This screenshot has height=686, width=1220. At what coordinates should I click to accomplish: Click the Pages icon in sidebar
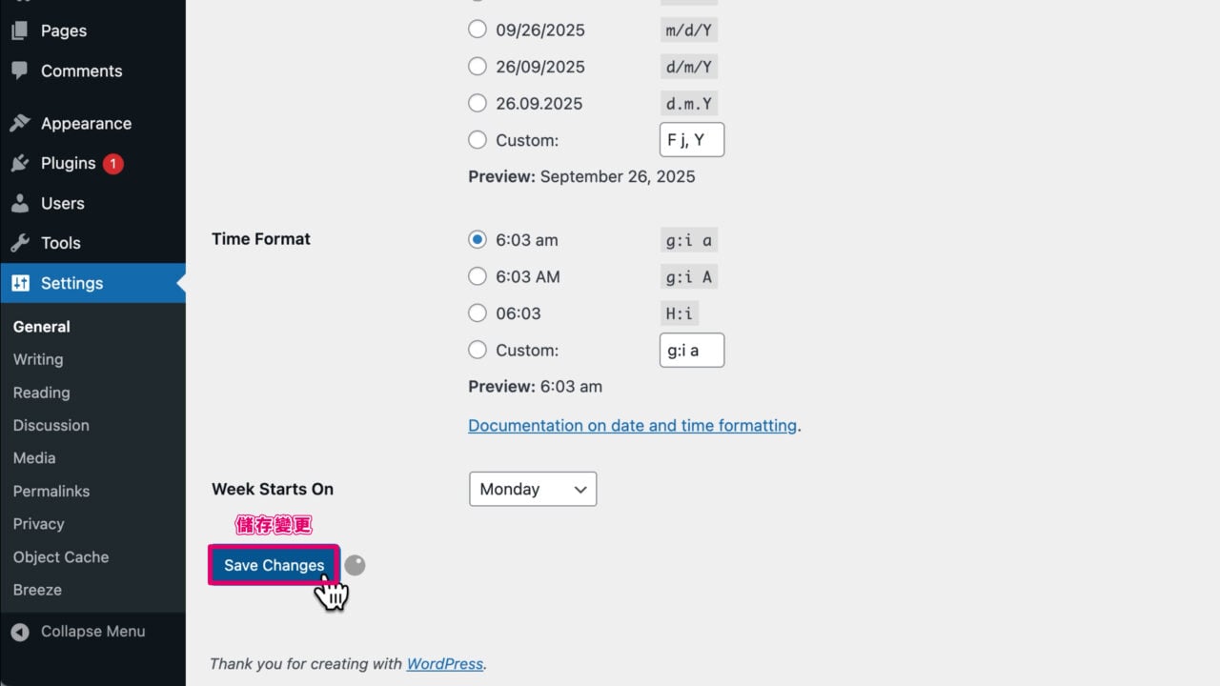point(19,30)
